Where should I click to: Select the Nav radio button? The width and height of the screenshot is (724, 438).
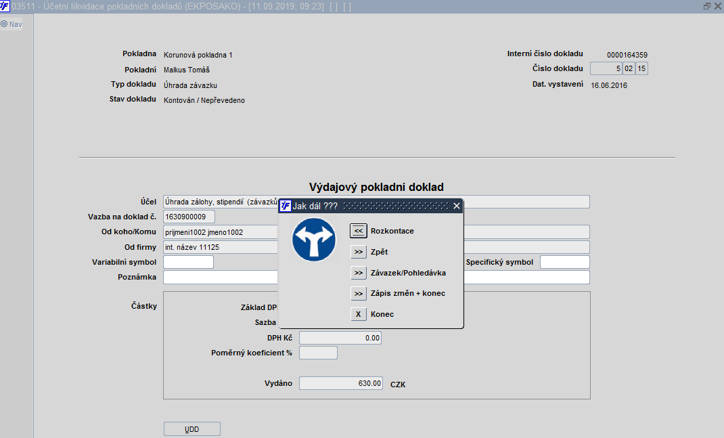[x=4, y=24]
